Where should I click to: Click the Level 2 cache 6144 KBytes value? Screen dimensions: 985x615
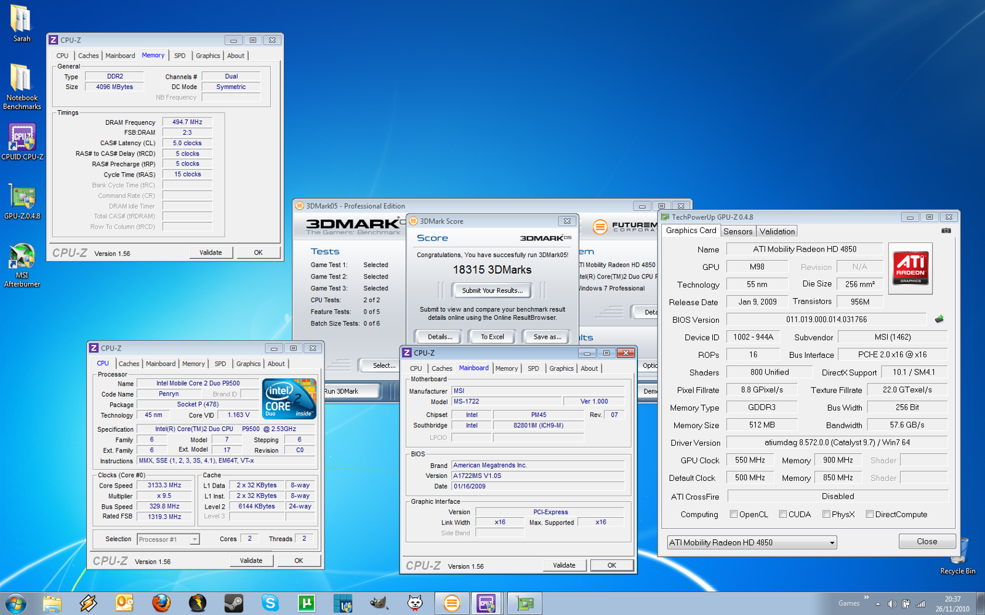(x=257, y=506)
